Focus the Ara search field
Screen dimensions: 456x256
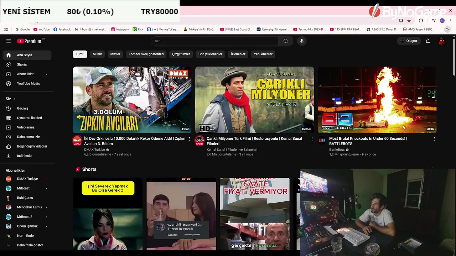point(215,41)
